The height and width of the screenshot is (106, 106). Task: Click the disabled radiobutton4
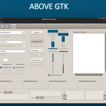pyautogui.click(x=14, y=73)
